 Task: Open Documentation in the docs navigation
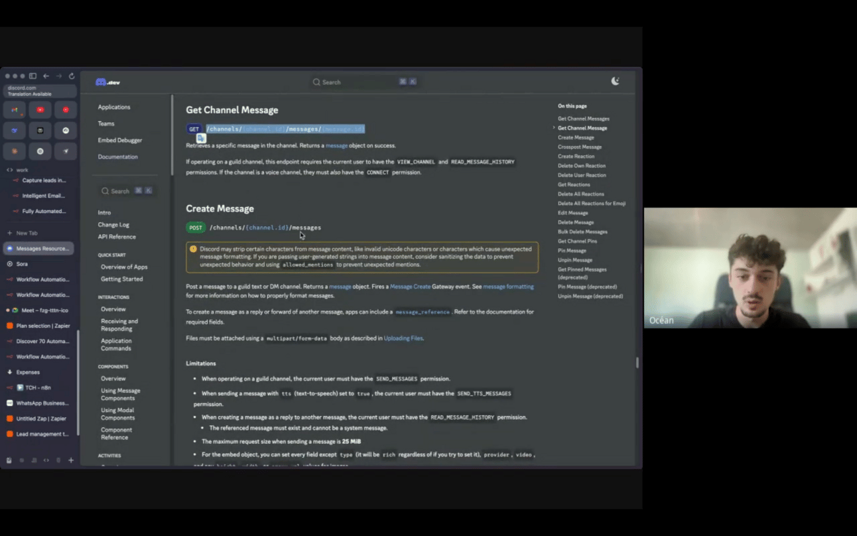118,157
